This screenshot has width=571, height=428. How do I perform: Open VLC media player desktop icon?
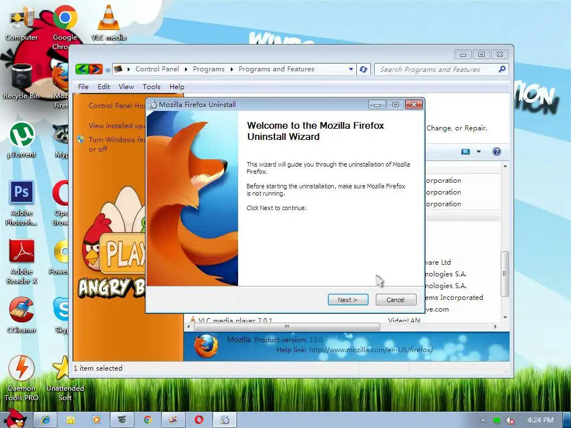(x=108, y=22)
